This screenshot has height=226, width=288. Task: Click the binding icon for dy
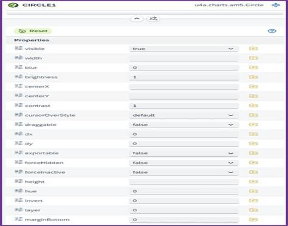point(253,143)
